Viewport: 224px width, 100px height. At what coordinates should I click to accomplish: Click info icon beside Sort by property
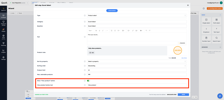tap(85, 61)
